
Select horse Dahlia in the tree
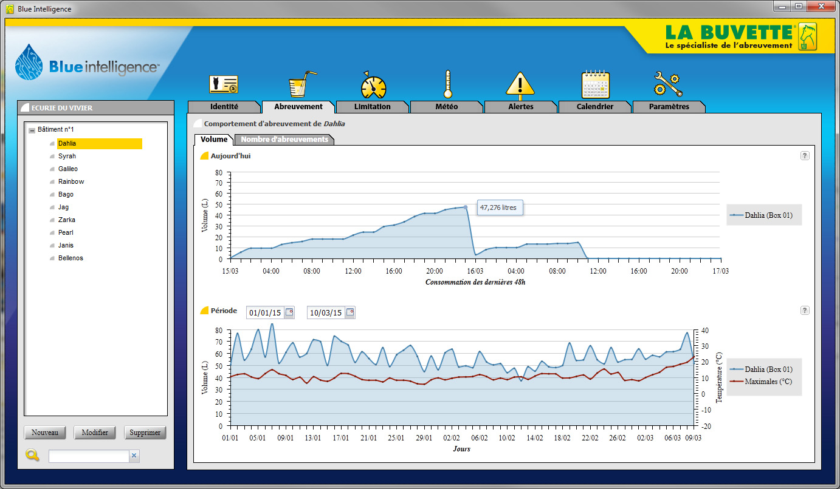[x=100, y=144]
